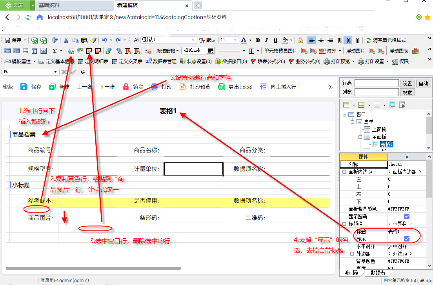Collapse the 面板内边距 property group
Viewport: 433px width, 285px height.
click(344, 172)
